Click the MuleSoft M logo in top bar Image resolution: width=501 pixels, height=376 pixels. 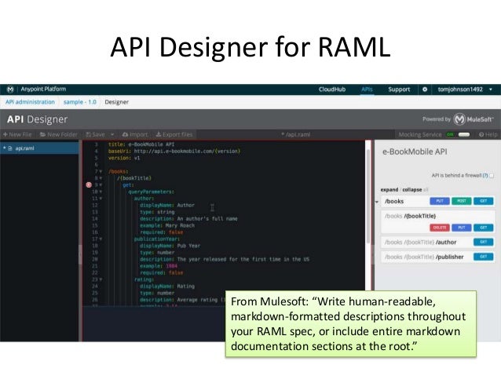click(x=10, y=89)
